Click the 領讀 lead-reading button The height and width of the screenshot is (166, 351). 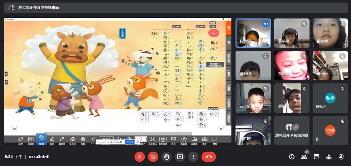[x=213, y=26]
